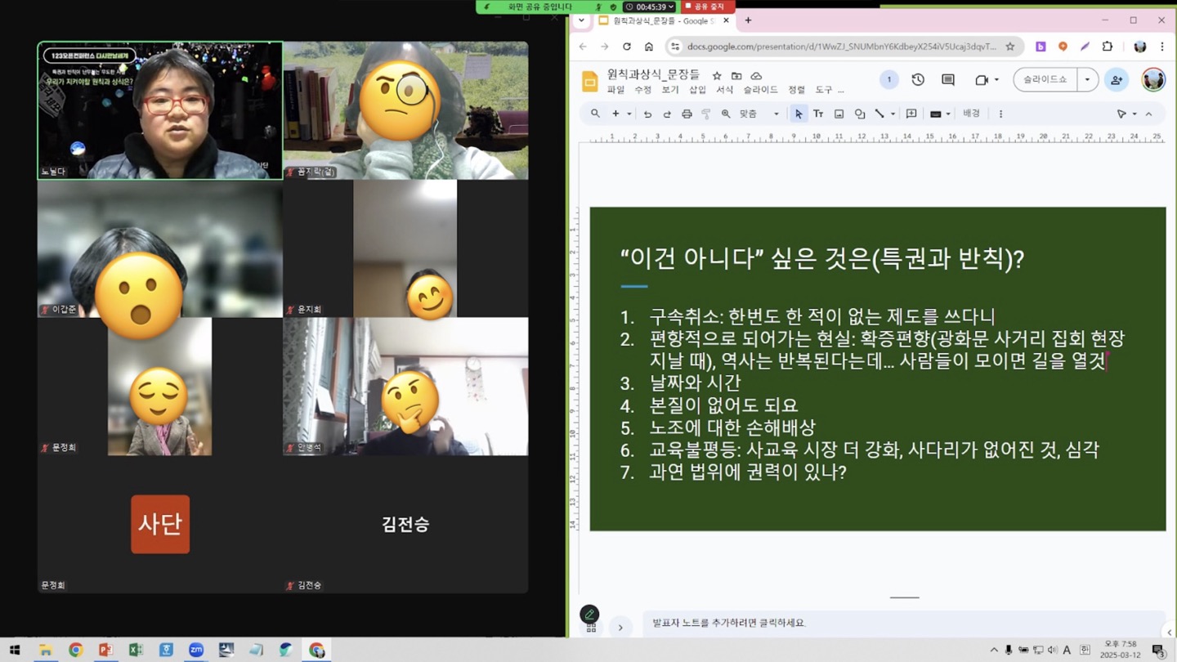
Task: Open Excel from the taskbar
Action: (x=136, y=650)
